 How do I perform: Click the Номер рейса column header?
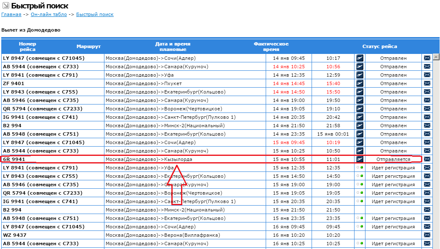[27, 47]
